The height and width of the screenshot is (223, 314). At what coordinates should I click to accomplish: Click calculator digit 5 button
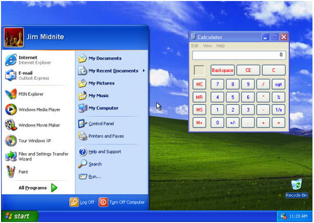point(233,97)
